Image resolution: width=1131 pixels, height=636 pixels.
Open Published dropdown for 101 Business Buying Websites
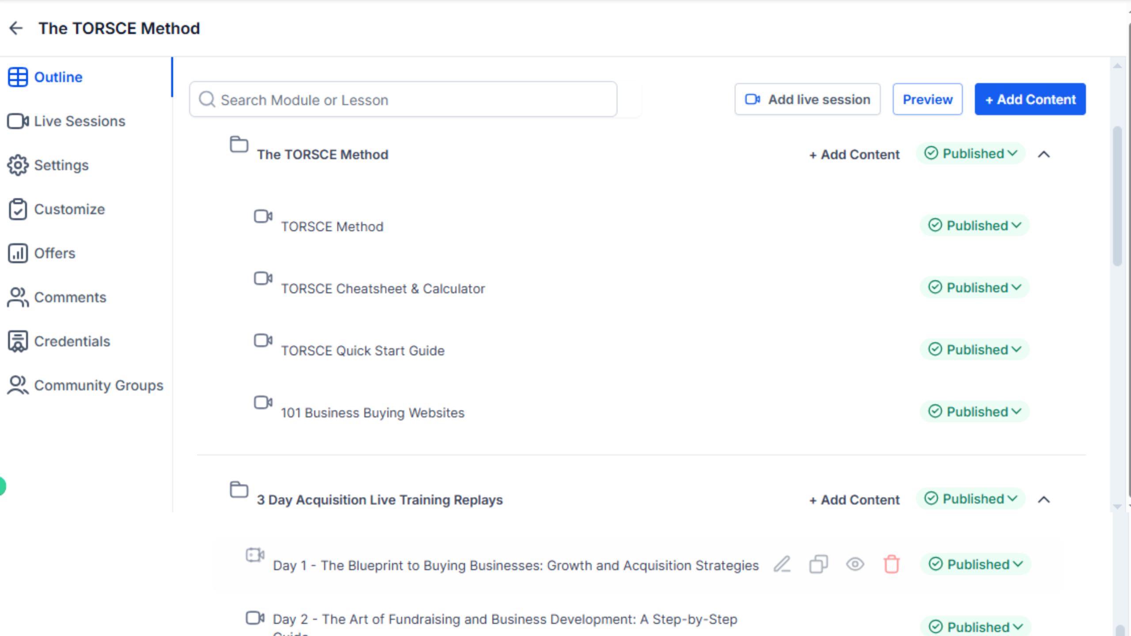(975, 412)
